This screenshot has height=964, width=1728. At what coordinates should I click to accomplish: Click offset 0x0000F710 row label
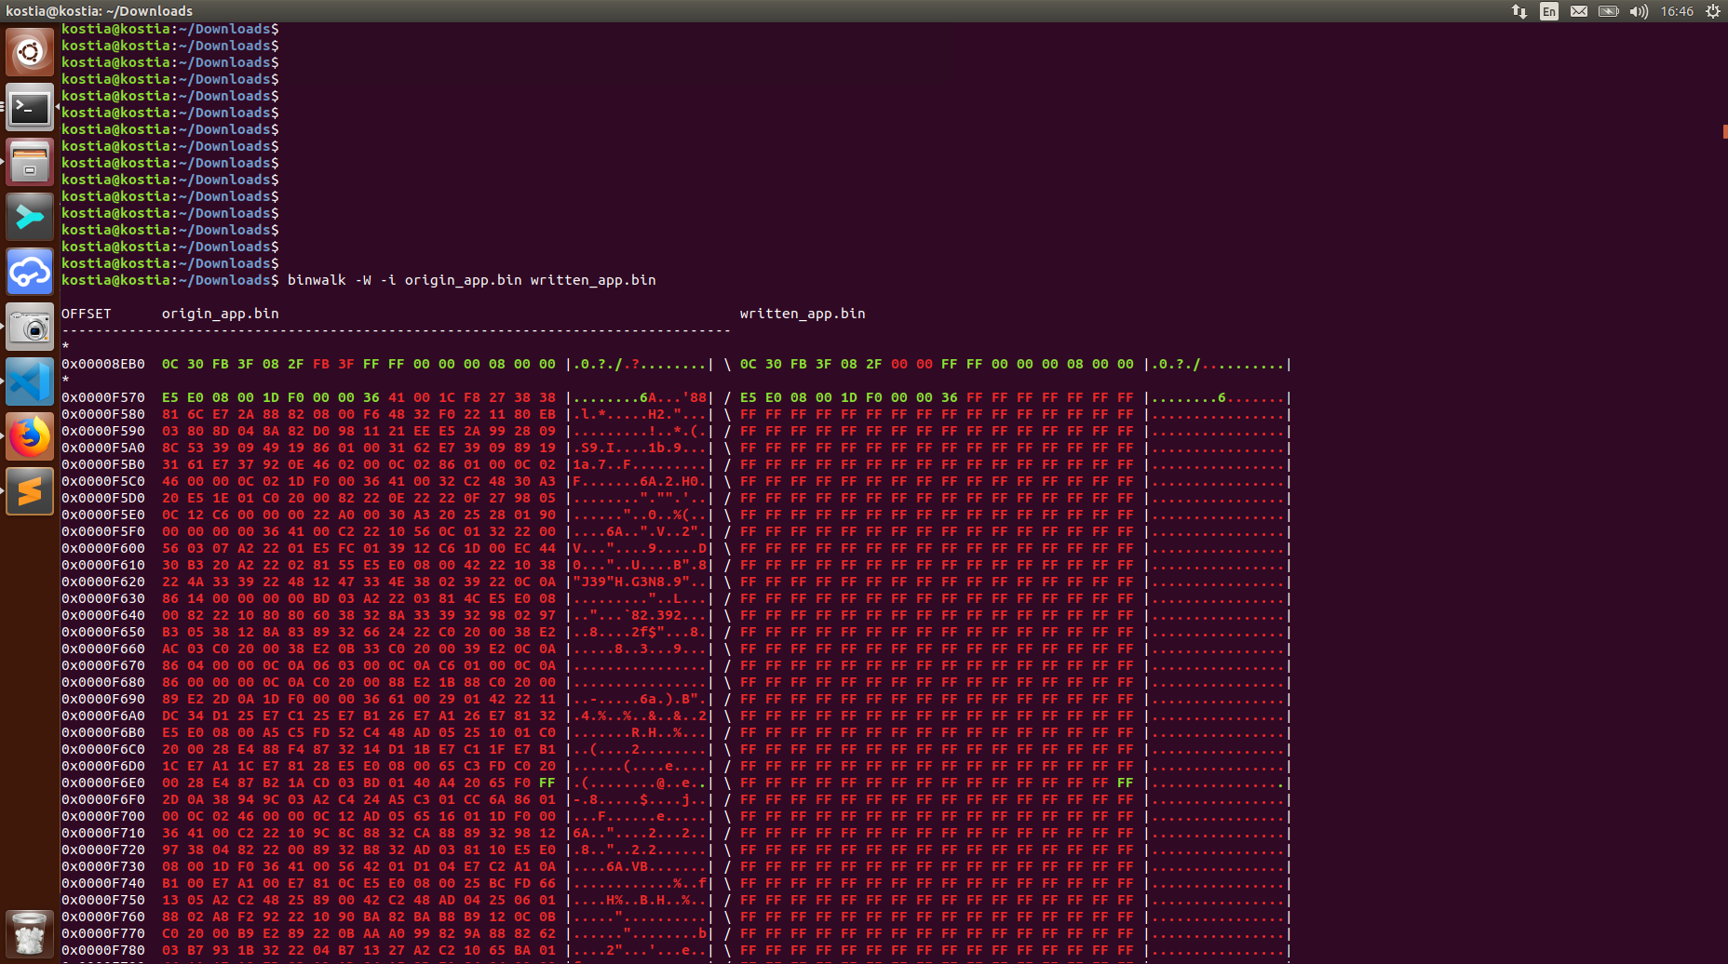click(103, 833)
